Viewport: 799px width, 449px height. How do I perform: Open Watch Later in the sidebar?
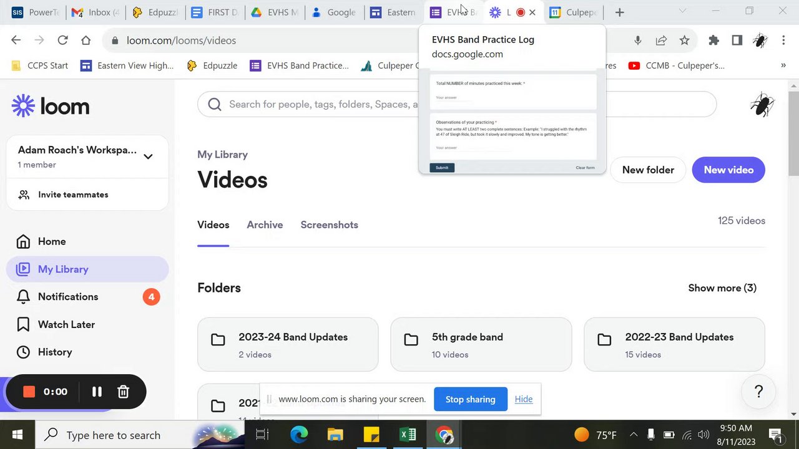click(87, 324)
